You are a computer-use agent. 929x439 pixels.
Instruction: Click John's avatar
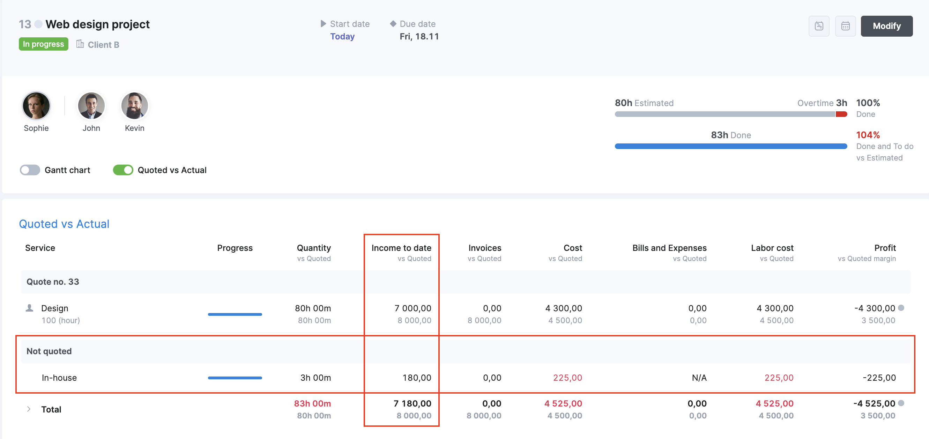coord(91,106)
